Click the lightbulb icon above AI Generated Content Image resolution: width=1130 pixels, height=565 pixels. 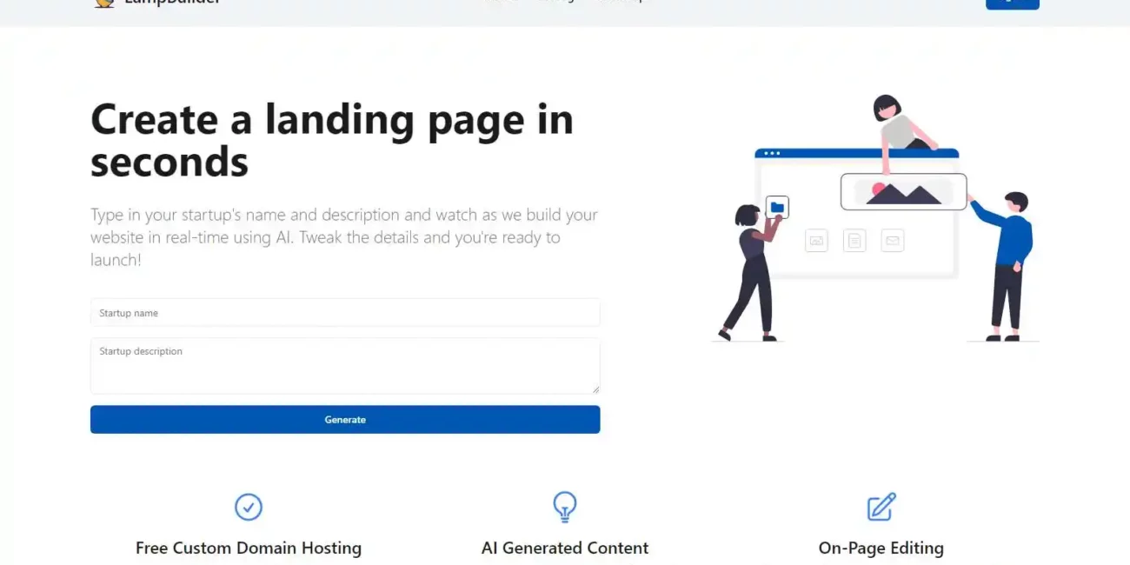[x=565, y=507]
